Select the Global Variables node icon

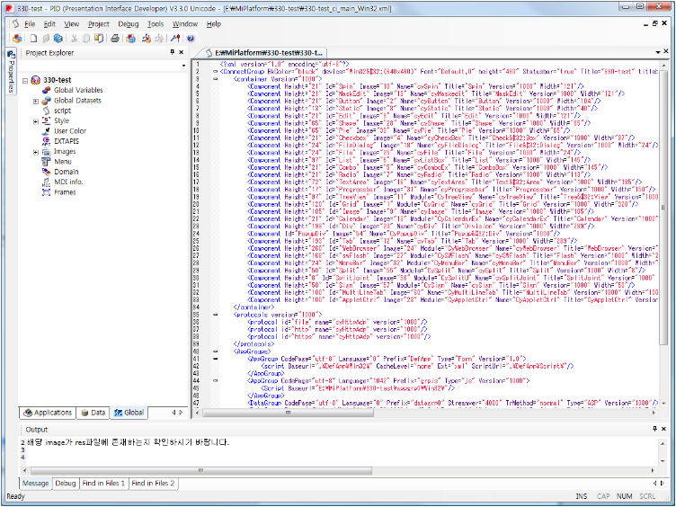pos(46,91)
